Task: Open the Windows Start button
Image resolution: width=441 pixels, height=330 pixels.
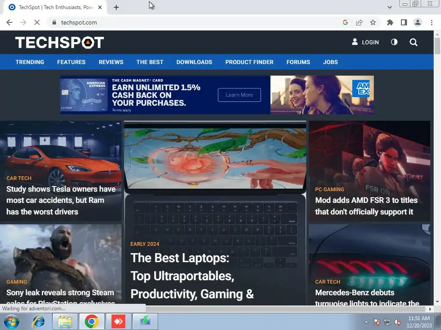Action: click(x=11, y=321)
